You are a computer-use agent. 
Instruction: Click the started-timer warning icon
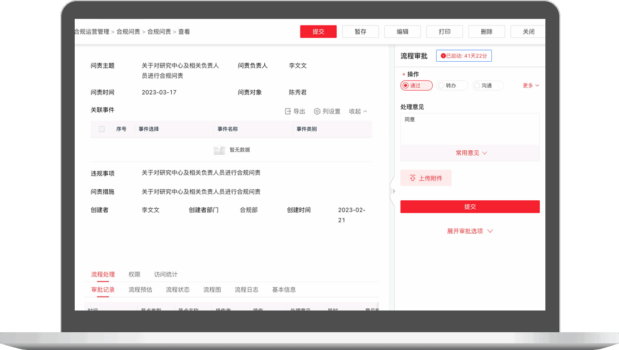(x=443, y=56)
